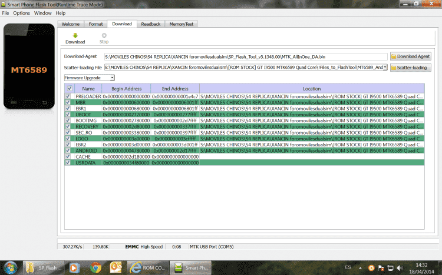Expand the Scatter-loading File path dropdown

pos(385,67)
